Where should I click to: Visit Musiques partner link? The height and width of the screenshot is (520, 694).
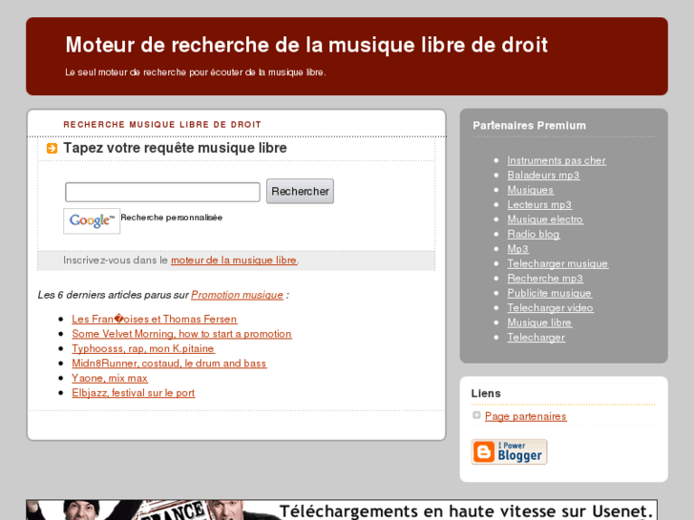click(530, 190)
